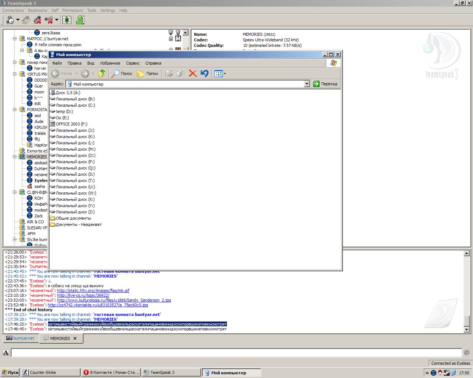Image resolution: width=473 pixels, height=378 pixels.
Task: Select the iKiR & CO channel icon
Action: coord(22,222)
